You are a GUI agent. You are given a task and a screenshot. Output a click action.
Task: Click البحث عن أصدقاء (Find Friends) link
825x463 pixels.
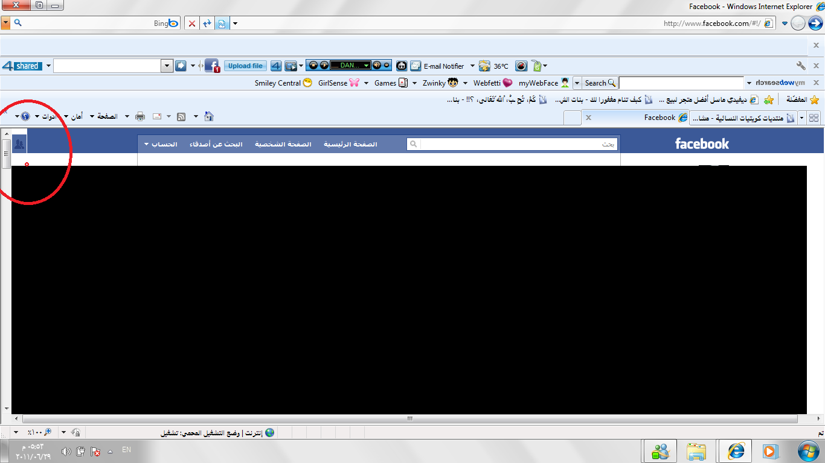tap(216, 144)
